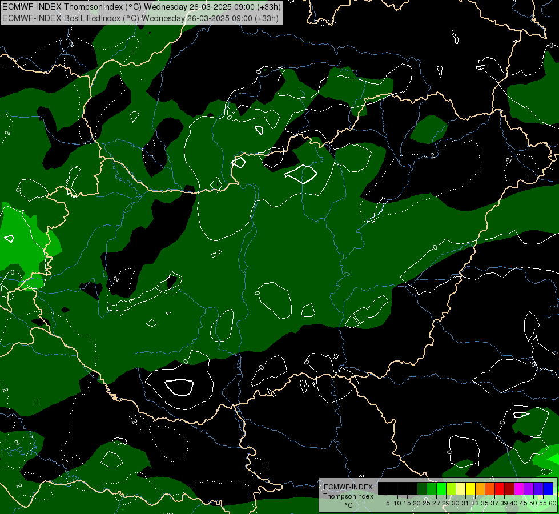This screenshot has width=559, height=514.
Task: Click the legend value '10'
Action: pos(397,503)
